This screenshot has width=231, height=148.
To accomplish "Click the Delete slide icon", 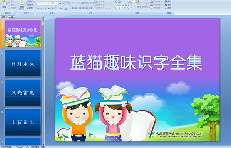I will point(28,8).
